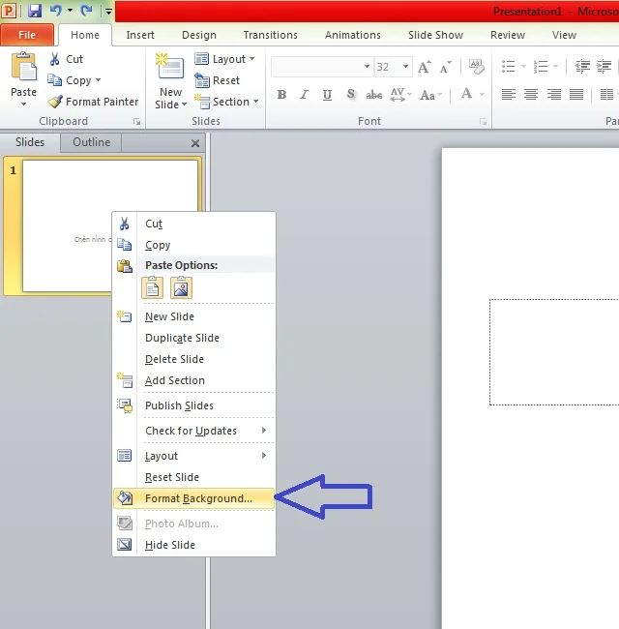Click Reset button in Slides group

point(219,80)
